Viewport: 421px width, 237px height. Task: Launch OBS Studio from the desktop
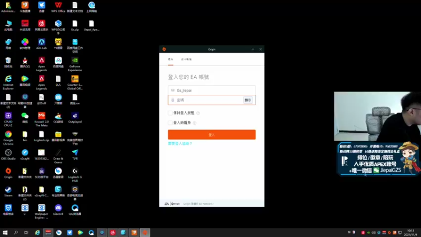8,155
